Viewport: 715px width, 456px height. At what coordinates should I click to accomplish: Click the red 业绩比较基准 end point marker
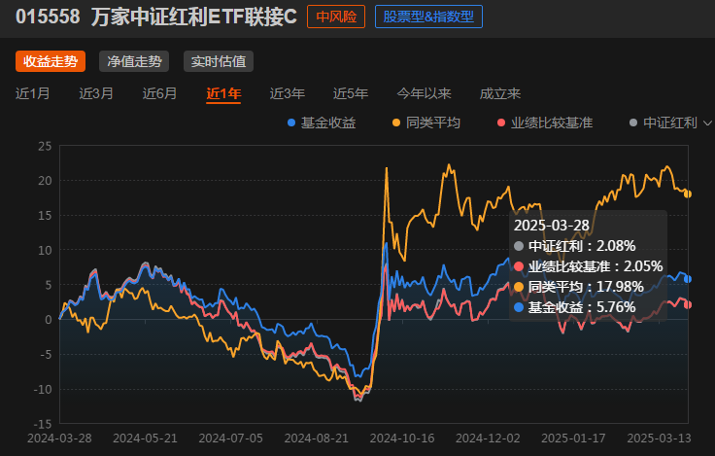click(688, 304)
